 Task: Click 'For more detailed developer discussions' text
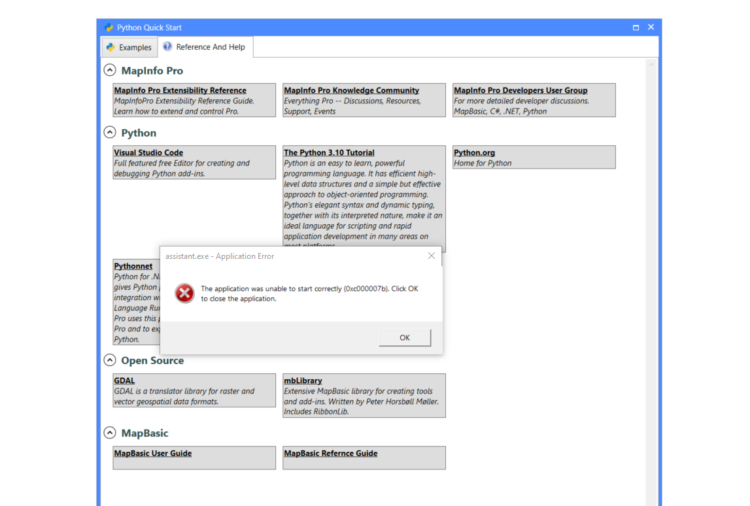point(521,101)
